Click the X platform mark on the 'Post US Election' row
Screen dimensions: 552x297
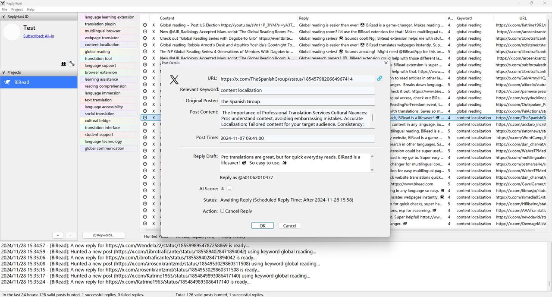[x=154, y=25]
